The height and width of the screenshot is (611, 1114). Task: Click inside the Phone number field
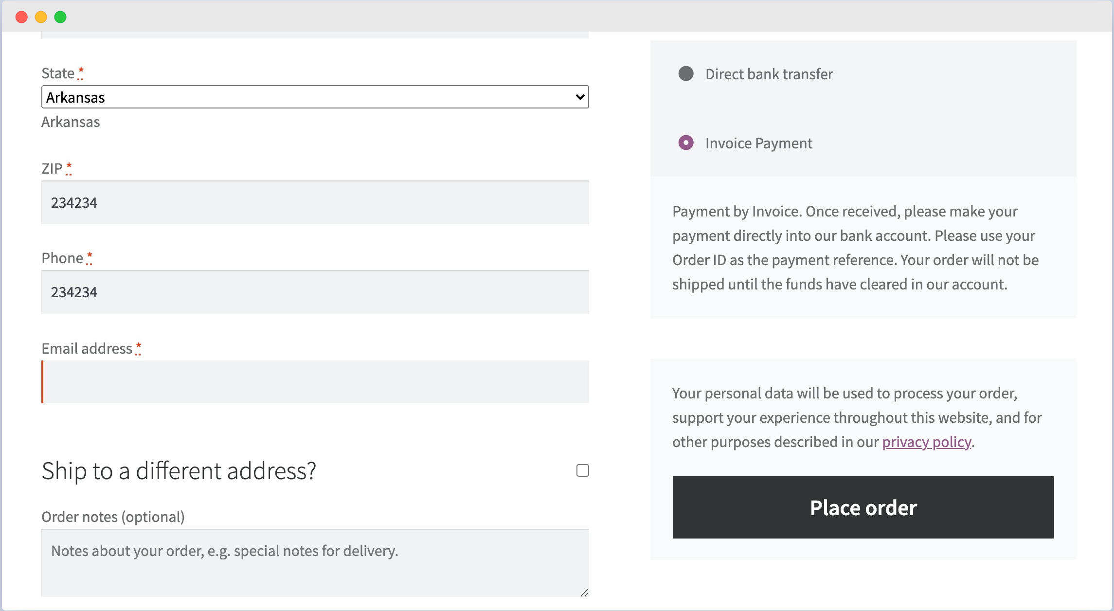pyautogui.click(x=315, y=291)
